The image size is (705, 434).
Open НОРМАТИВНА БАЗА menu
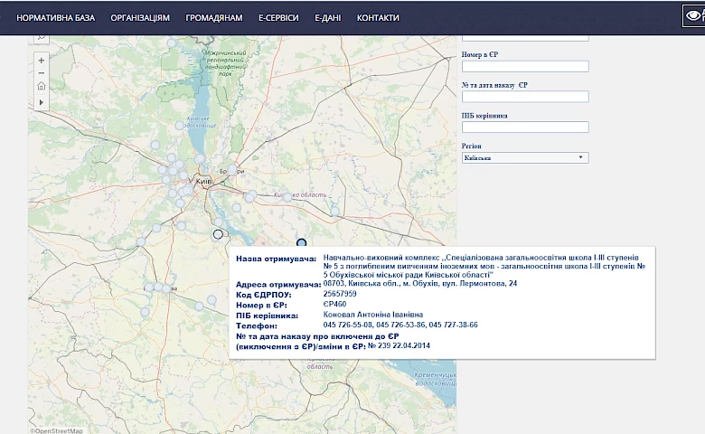[56, 18]
